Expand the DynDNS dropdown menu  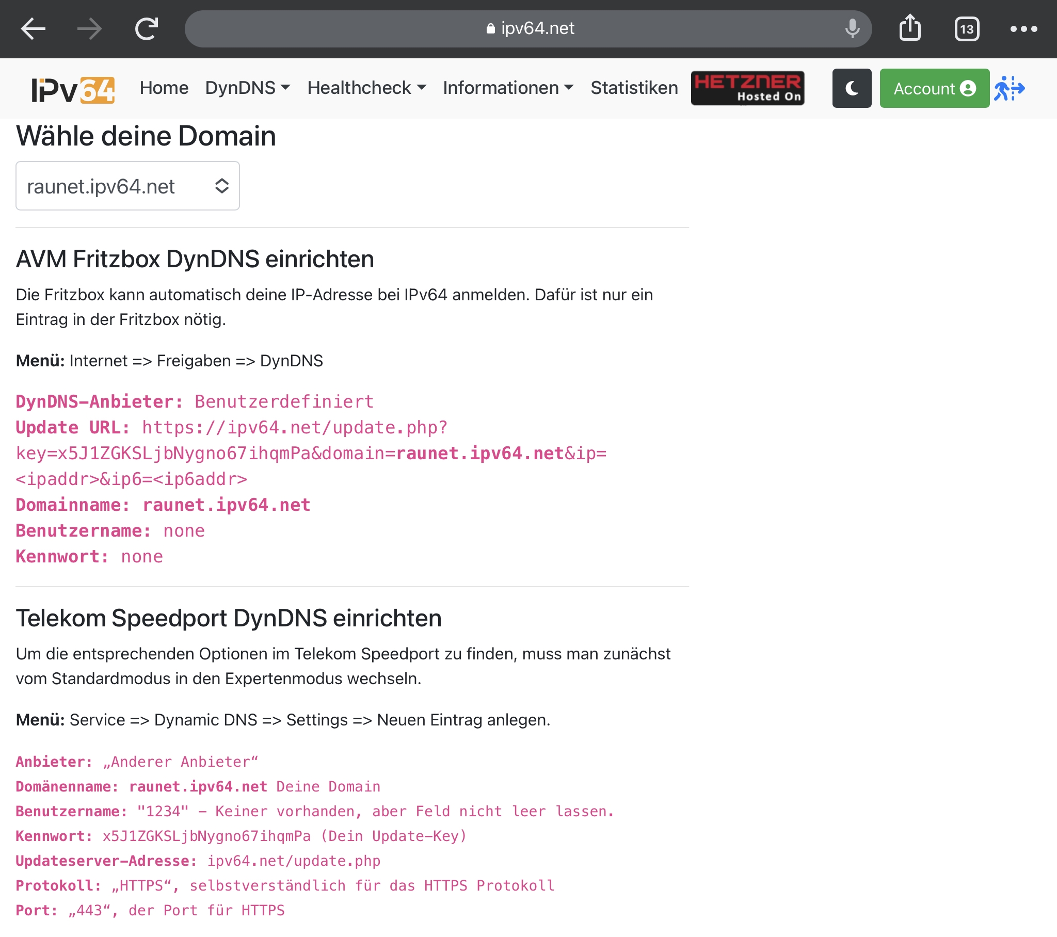[247, 88]
